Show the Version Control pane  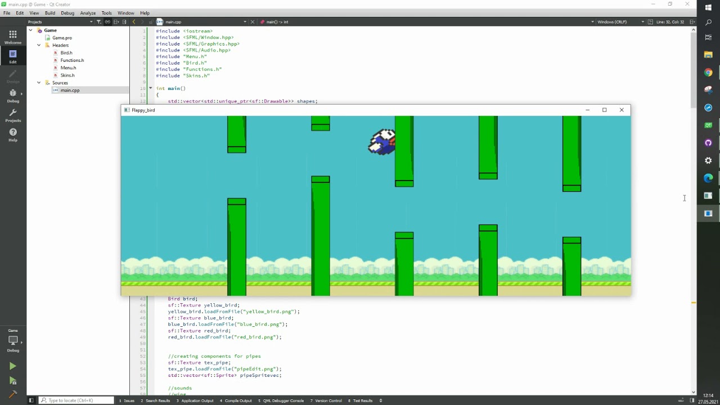coord(326,400)
